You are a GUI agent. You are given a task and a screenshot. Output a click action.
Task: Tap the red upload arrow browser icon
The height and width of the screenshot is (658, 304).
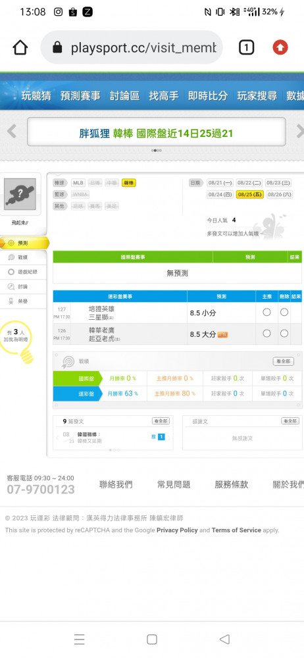point(280,47)
